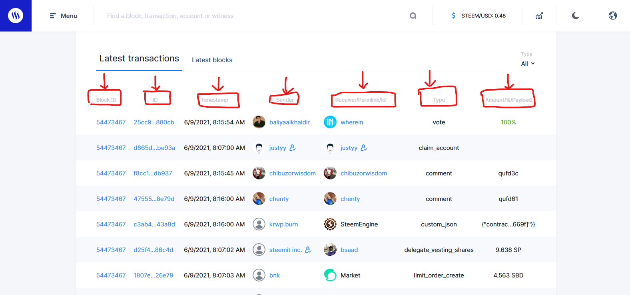Click the claim_account type cell
Screen dimensions: 630x295
coord(439,148)
